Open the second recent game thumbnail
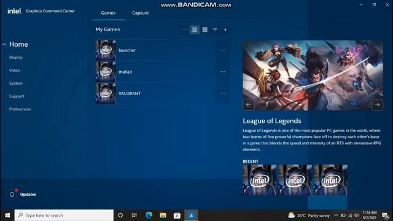The height and width of the screenshot is (221, 393). click(295, 180)
